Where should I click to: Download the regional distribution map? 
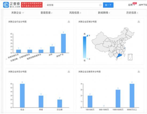139,22
